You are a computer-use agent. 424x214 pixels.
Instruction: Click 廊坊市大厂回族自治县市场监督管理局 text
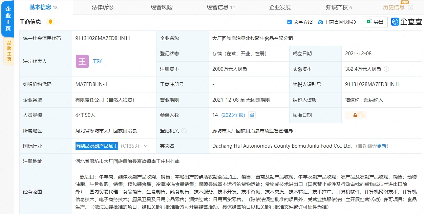253,131
